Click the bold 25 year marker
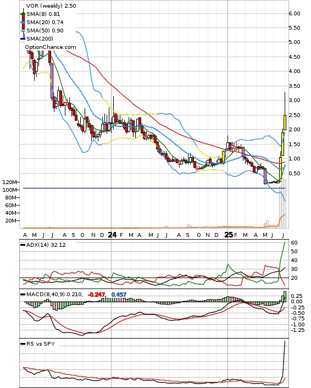Viewport: 311px width, 388px height. tap(229, 235)
